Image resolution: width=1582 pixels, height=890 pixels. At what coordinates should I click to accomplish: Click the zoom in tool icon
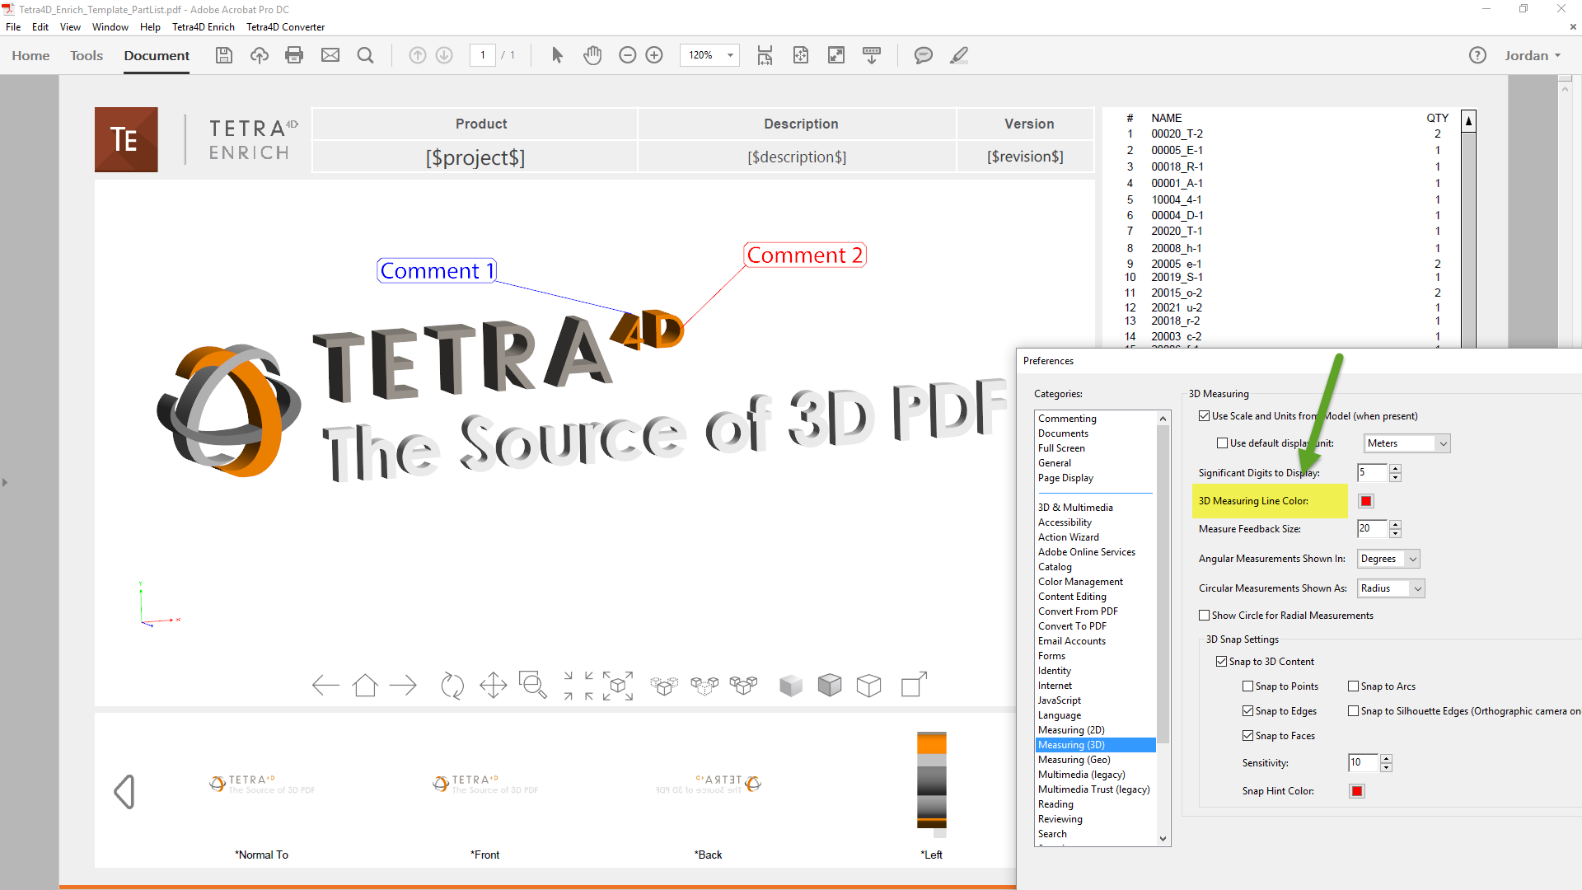coord(654,55)
